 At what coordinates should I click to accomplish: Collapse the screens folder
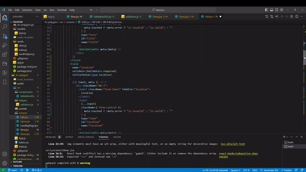click(23, 113)
